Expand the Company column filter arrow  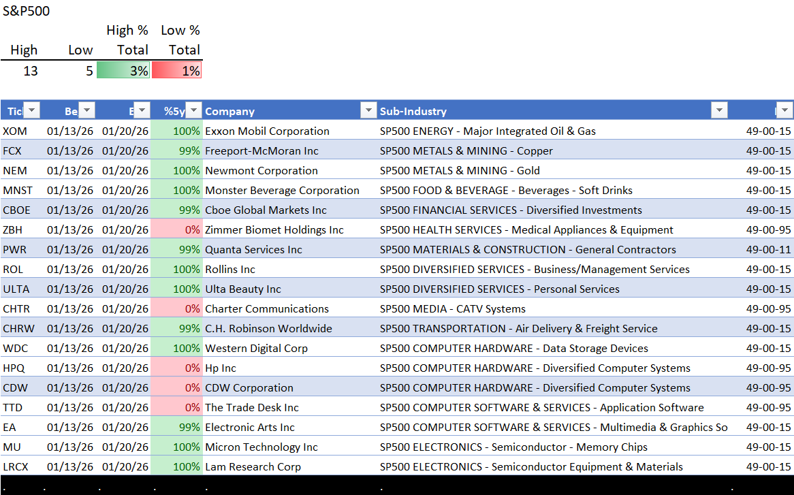tap(368, 111)
